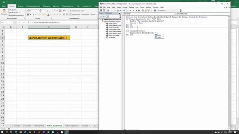Screen dimensions: 239x134
Task: Click the Find binoculars icon in VBA toolbar
Action: 121,10
